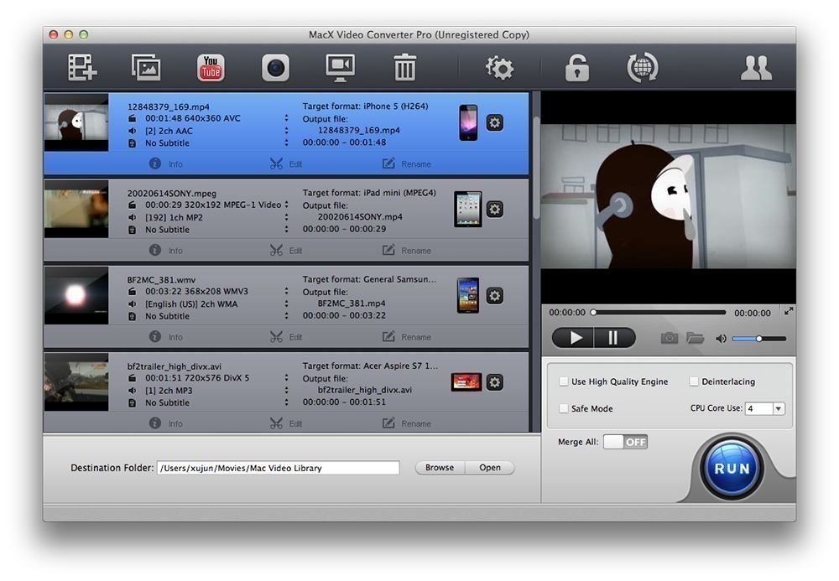Screen dimensions: 839x581
Task: Toggle Use High Quality Engine
Action: tap(564, 381)
